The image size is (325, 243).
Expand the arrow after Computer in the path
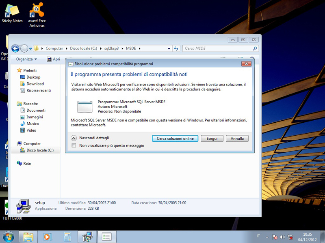point(67,49)
